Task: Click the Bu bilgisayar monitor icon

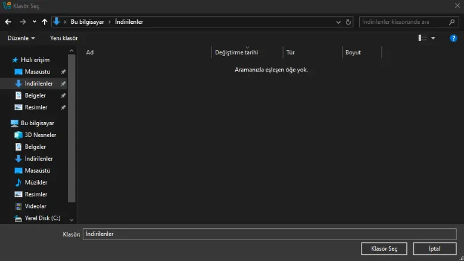Action: (x=14, y=123)
